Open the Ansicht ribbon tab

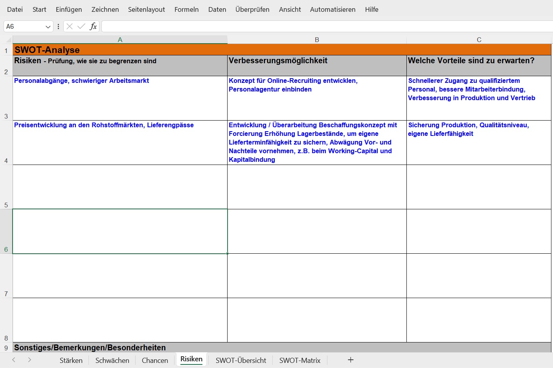pyautogui.click(x=290, y=9)
